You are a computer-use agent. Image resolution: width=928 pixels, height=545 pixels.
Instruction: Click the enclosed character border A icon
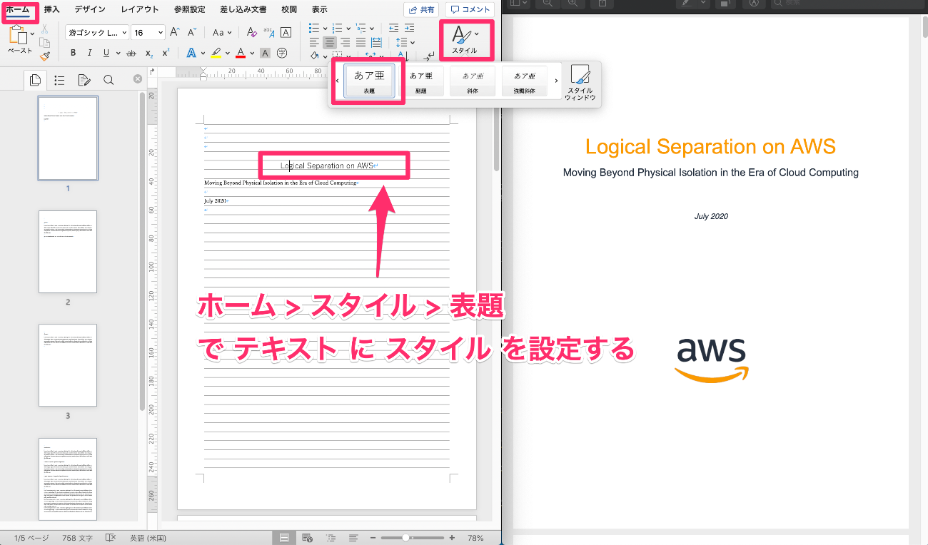286,32
